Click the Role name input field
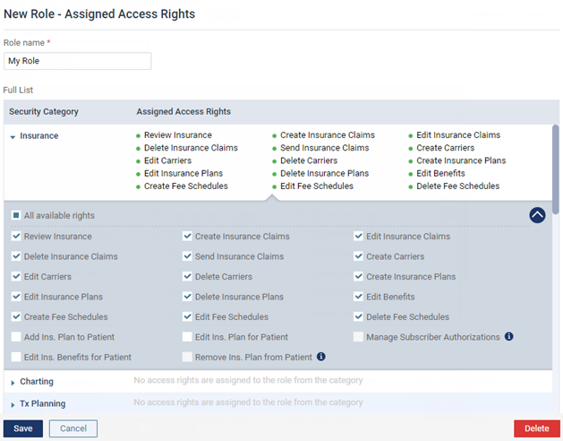 pyautogui.click(x=77, y=61)
